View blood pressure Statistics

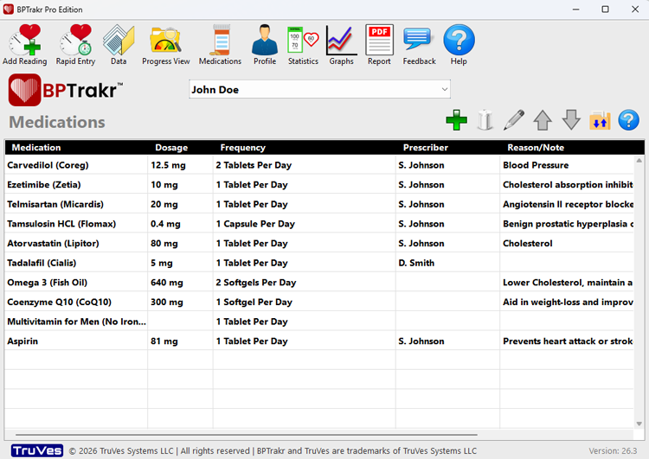(x=303, y=45)
